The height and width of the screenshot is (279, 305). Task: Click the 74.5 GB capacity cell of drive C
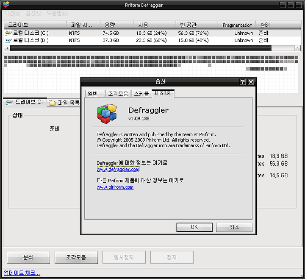[111, 33]
